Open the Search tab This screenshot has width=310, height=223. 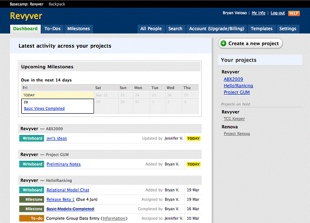coord(175,29)
